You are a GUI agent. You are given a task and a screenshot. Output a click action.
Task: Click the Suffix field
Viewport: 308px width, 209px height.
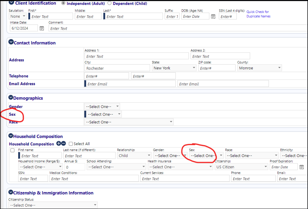pos(172,16)
